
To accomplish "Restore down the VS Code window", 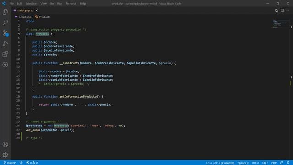I will click(278, 3).
